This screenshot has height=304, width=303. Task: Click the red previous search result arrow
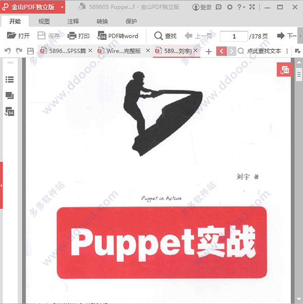pos(221,52)
